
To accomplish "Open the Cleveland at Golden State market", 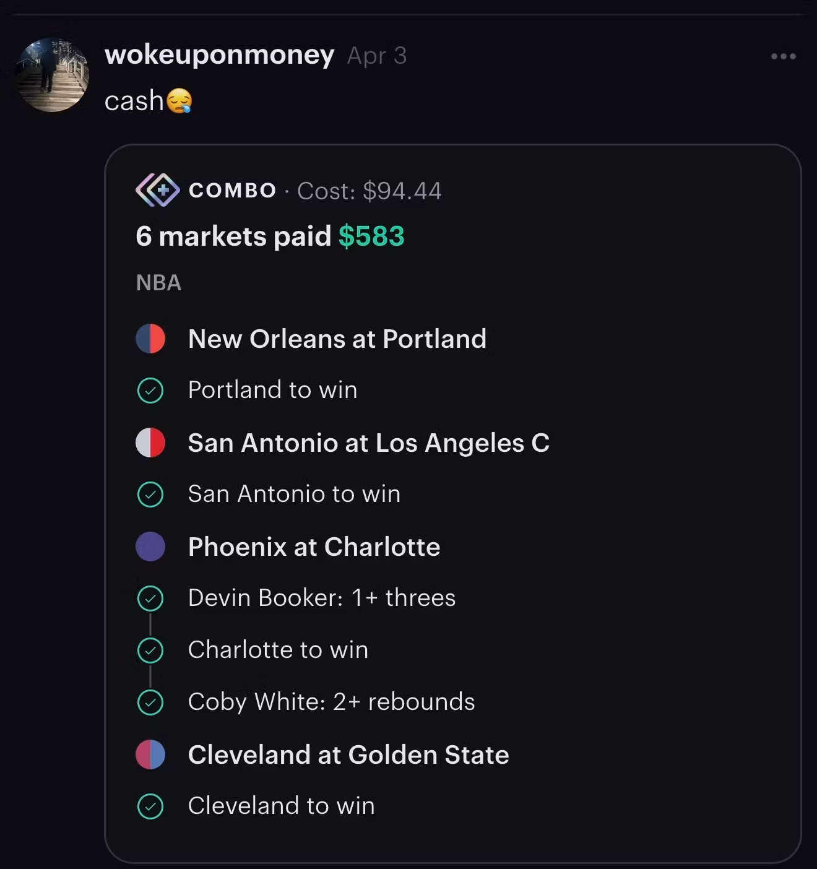I will (348, 754).
